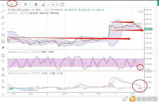The width and height of the screenshot is (159, 103).
Task: Select the trend line drawing tool
Action: tap(3, 11)
